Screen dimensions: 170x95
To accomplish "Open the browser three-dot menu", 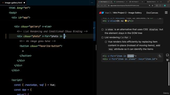I will pos(168,6).
